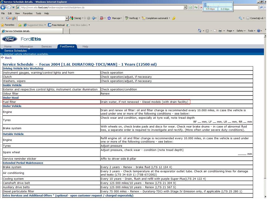Click the Google toolbar wrench settings icon

tap(240, 18)
